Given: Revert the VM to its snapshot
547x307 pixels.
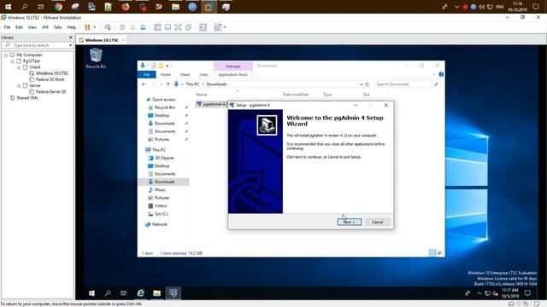Looking at the screenshot, I should (132, 27).
